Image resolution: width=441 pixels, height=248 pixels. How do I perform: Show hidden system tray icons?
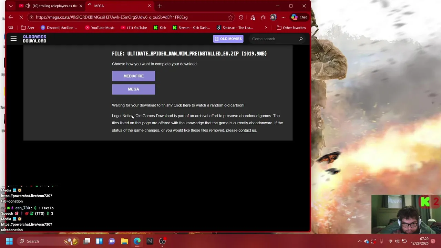click(x=359, y=241)
